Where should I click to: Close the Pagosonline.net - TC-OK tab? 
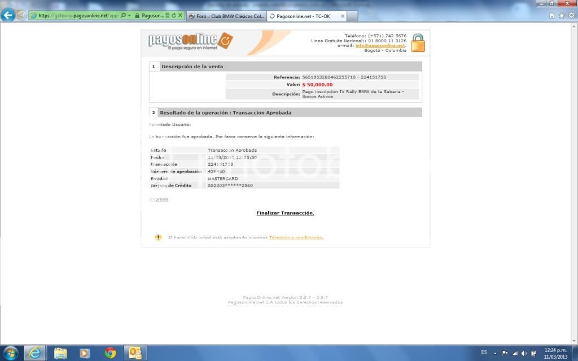(x=343, y=16)
